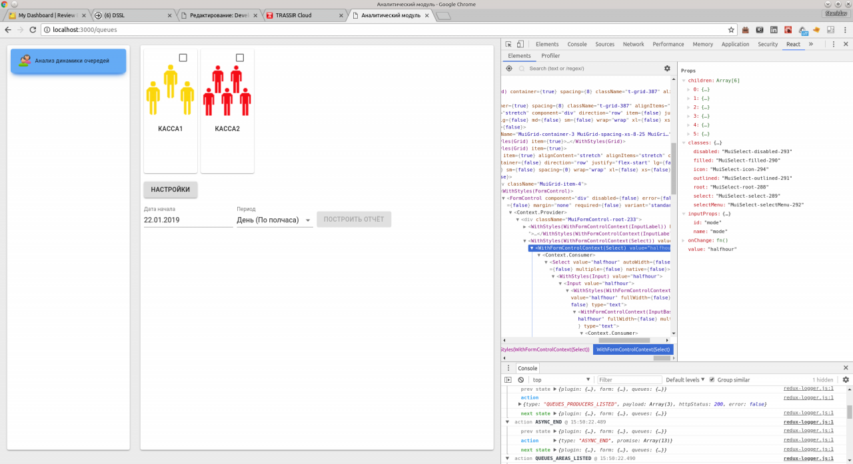The image size is (853, 464).
Task: Click the LinkedIn extension icon
Action: pyautogui.click(x=774, y=30)
